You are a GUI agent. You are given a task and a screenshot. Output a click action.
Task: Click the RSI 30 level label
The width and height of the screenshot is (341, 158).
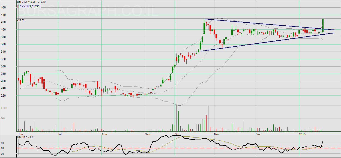pos(3,153)
